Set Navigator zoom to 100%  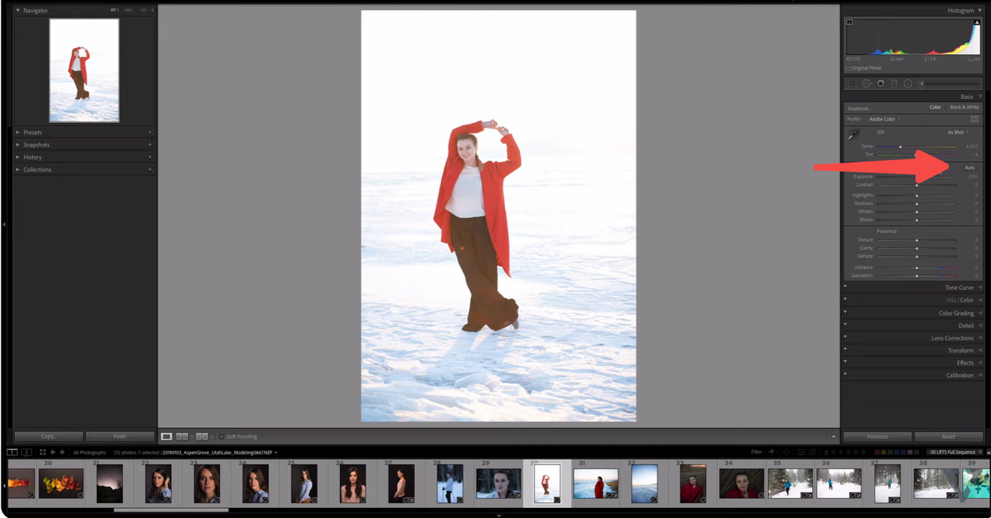coord(129,10)
